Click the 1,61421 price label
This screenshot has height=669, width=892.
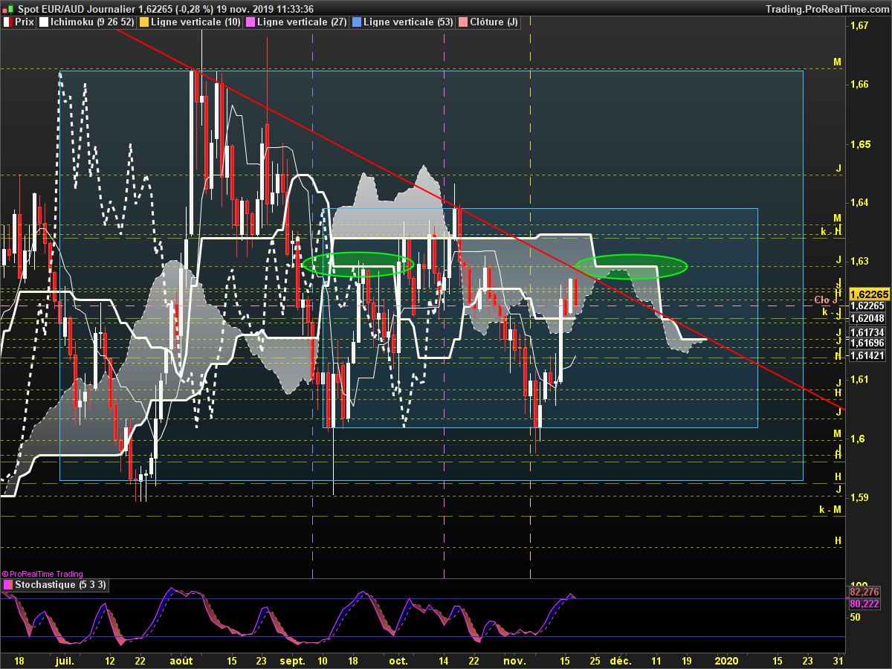click(x=866, y=355)
